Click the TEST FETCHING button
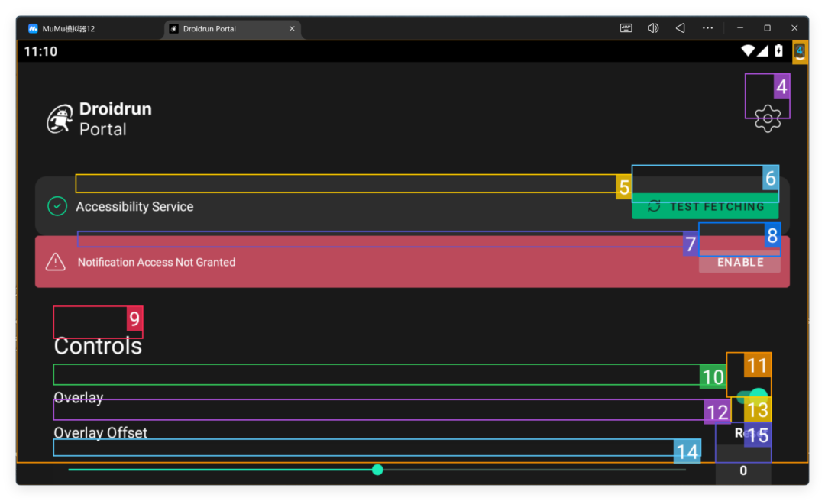The width and height of the screenshot is (825, 501). click(705, 206)
